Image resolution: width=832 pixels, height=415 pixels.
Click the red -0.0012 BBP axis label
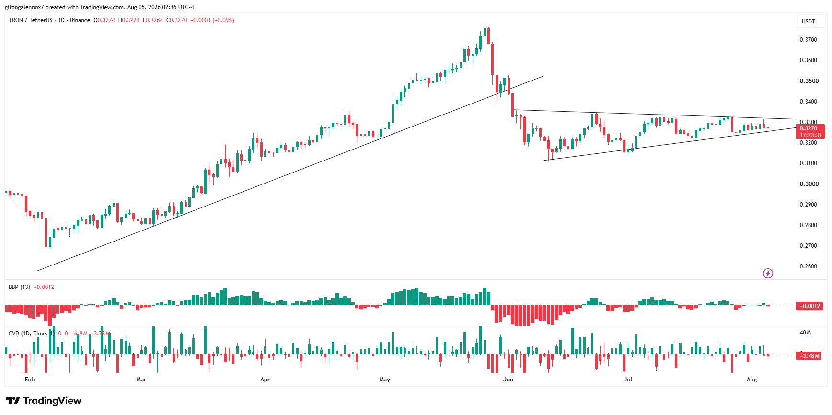(810, 306)
